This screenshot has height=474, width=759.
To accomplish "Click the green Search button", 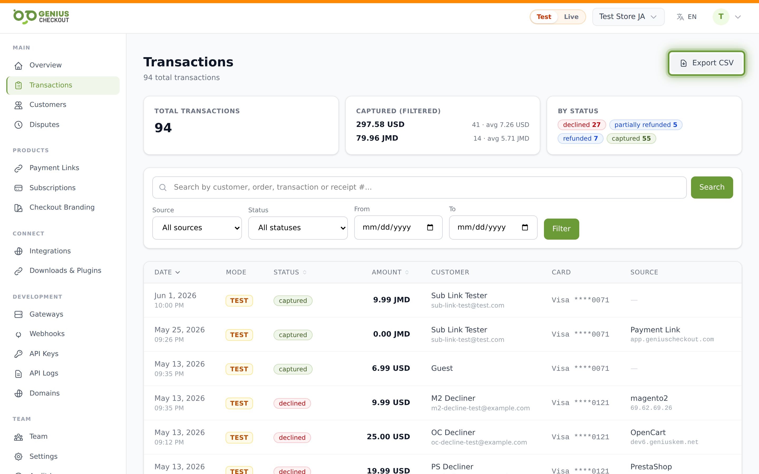I will point(712,187).
